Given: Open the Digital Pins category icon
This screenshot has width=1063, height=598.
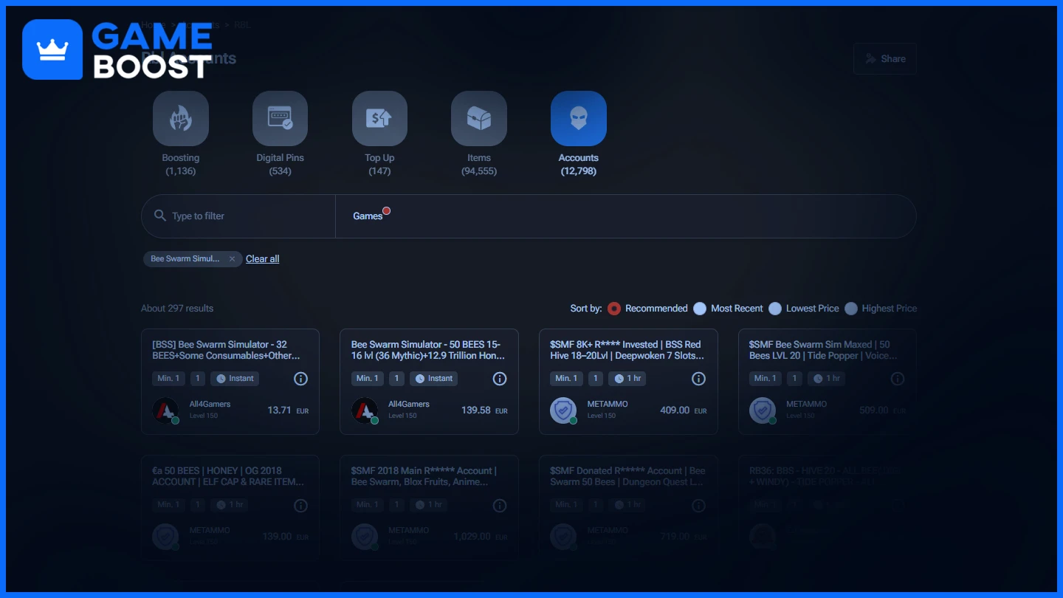Looking at the screenshot, I should 280,118.
